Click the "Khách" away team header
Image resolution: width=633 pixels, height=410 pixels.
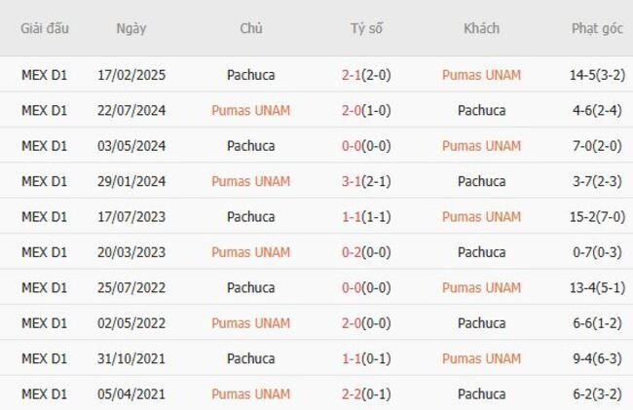pyautogui.click(x=481, y=28)
